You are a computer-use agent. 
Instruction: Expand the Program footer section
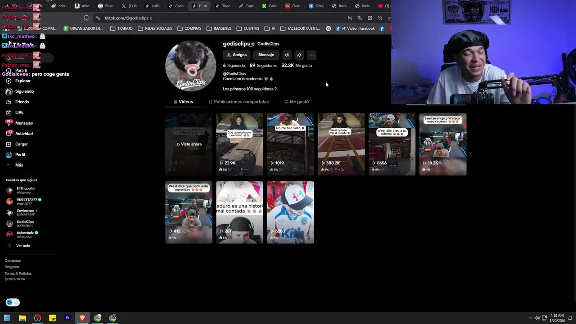coord(12,267)
